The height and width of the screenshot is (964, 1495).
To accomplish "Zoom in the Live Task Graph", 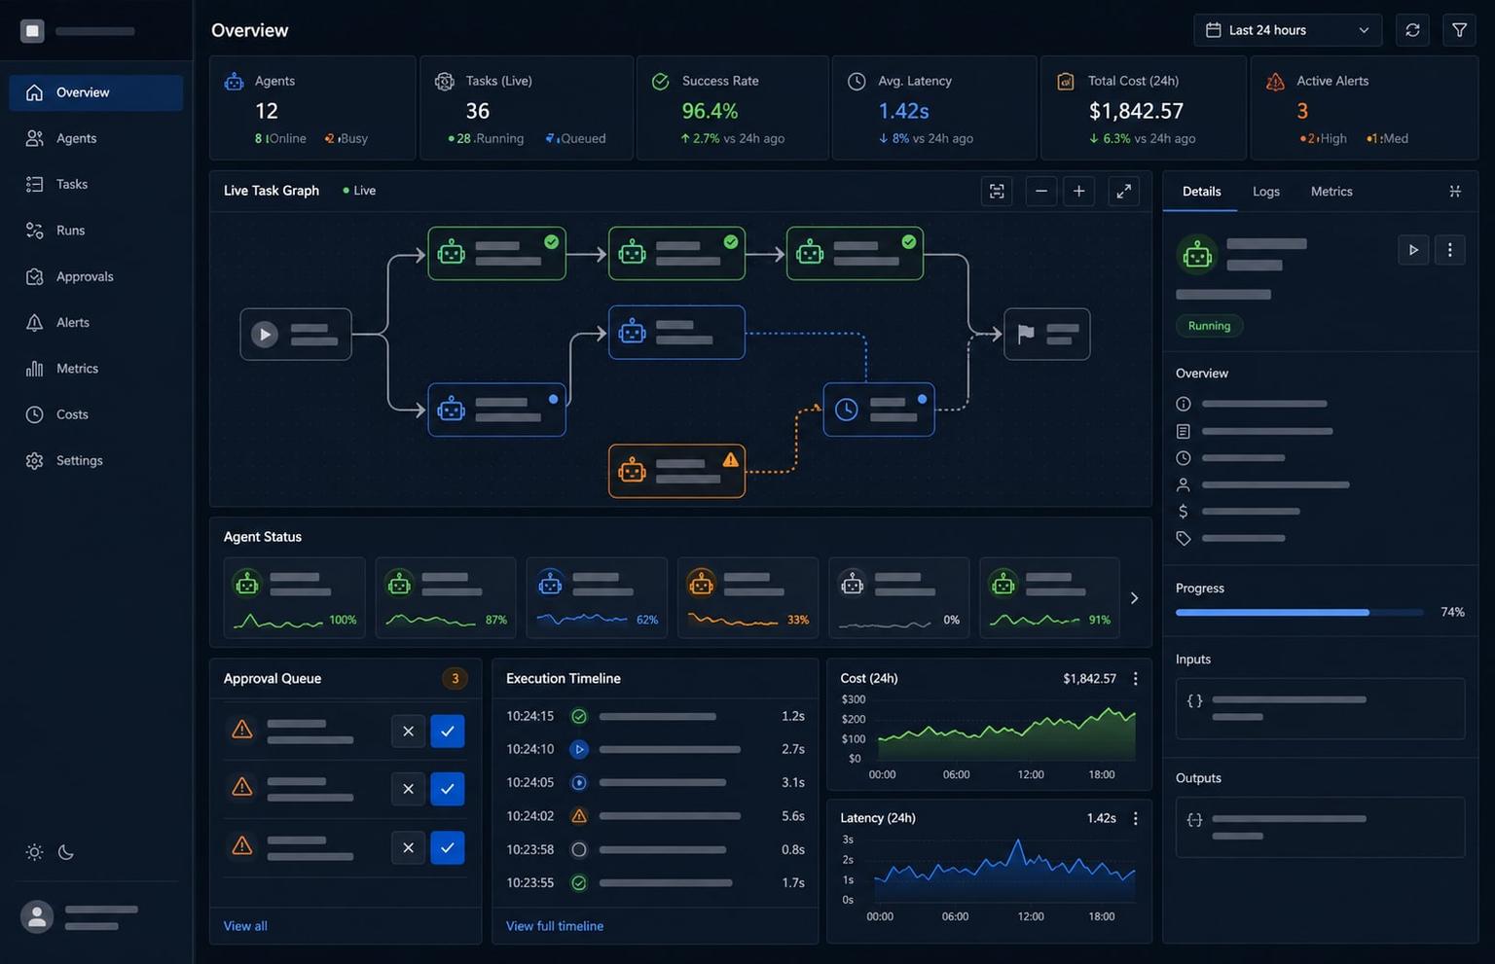I will pyautogui.click(x=1078, y=191).
